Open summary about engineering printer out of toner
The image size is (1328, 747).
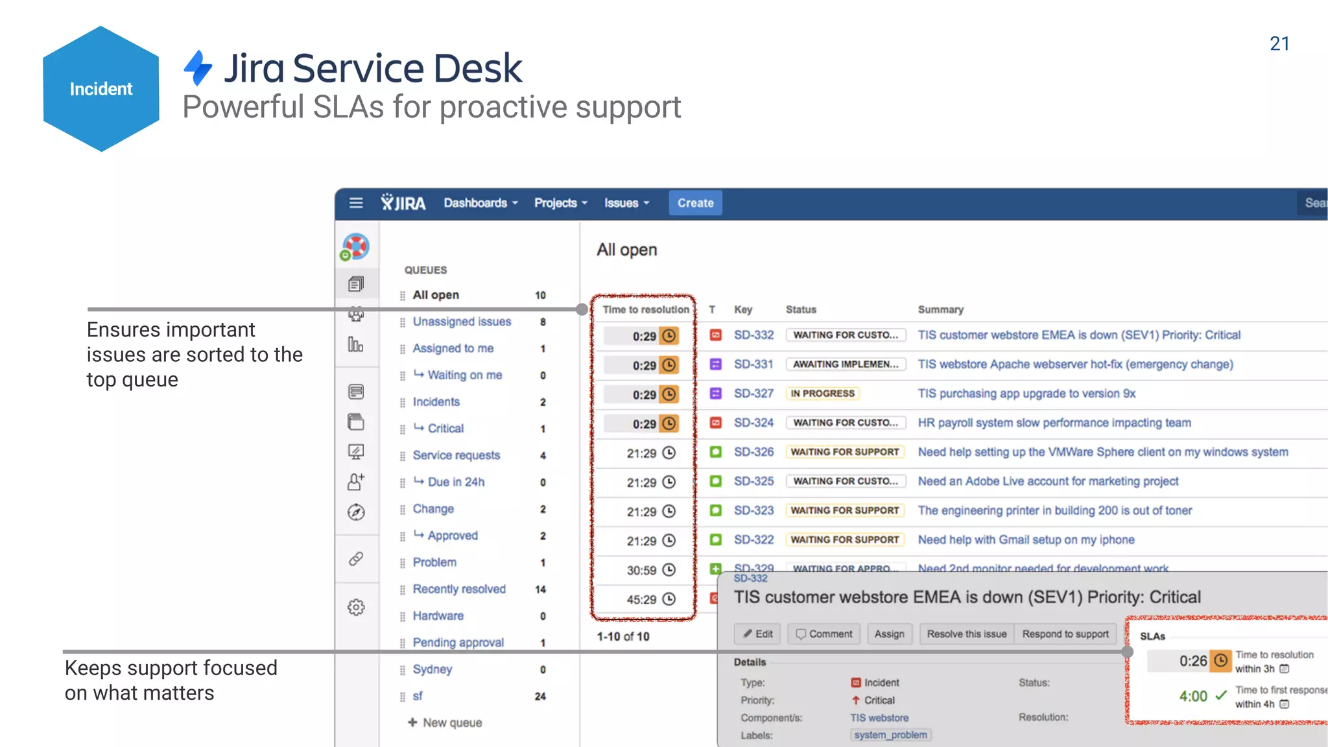[1055, 510]
